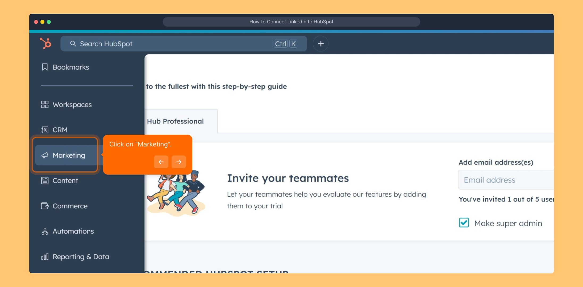This screenshot has height=287, width=583.
Task: Focus the Search HubSpot box
Action: (173, 44)
